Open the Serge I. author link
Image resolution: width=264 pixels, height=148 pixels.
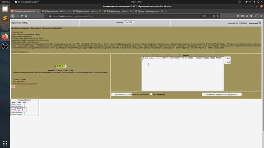[61, 70]
